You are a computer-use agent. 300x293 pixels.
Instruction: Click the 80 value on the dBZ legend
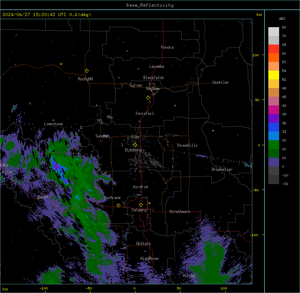[x=284, y=27]
